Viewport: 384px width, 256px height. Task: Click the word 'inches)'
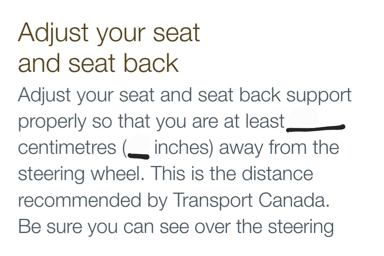[x=184, y=147]
